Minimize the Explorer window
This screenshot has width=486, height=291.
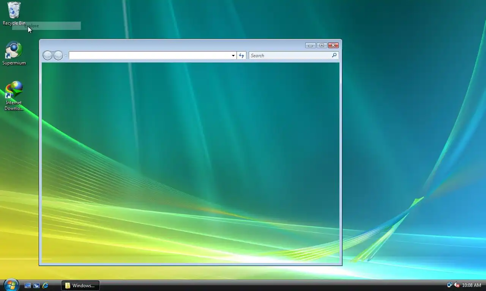point(311,45)
